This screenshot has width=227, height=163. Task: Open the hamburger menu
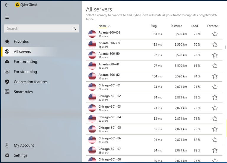coord(7,17)
